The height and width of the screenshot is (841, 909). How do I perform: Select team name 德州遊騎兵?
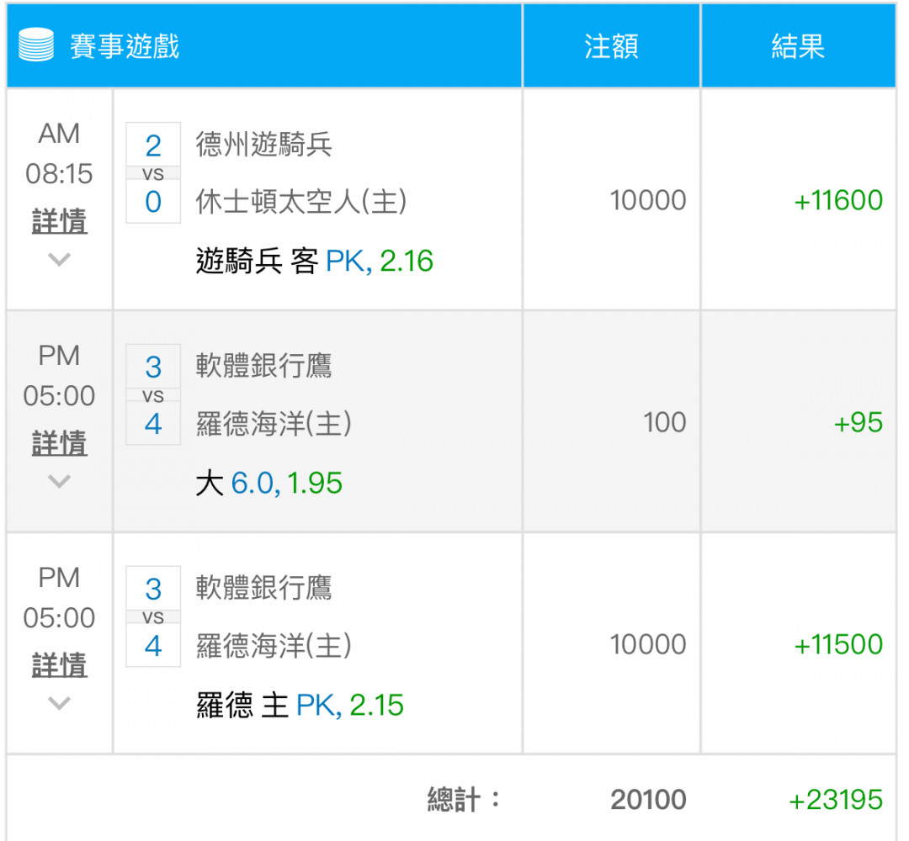click(263, 144)
